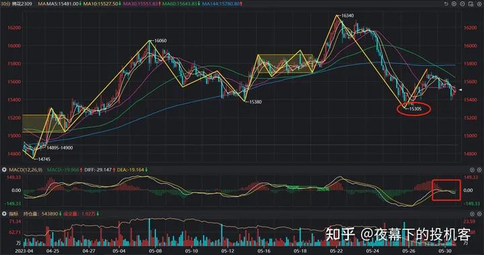Click the 棉花2309 contract name
Viewport: 484px width, 255px height.
click(22, 4)
